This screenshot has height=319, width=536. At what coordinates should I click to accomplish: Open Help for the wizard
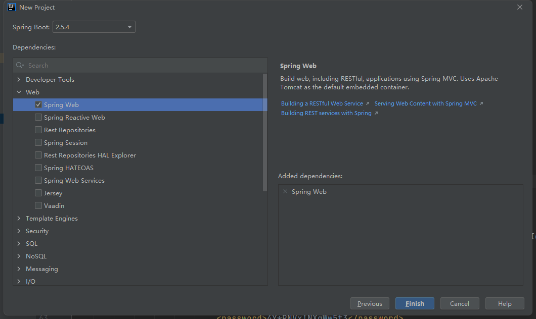coord(505,303)
